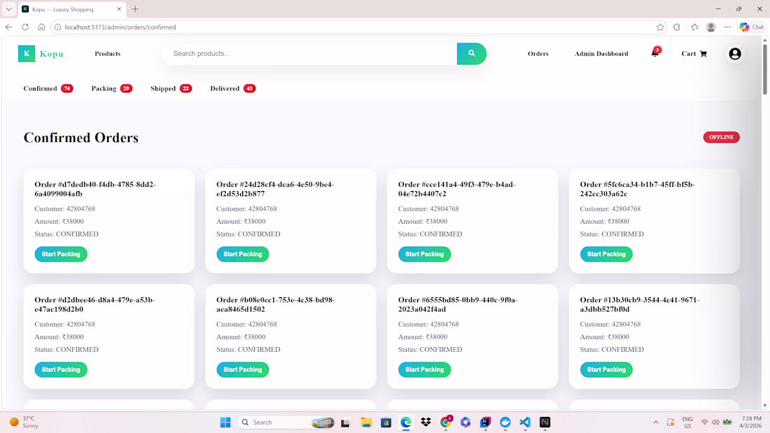Launch Dropbox from the taskbar
The width and height of the screenshot is (770, 433).
tap(426, 423)
